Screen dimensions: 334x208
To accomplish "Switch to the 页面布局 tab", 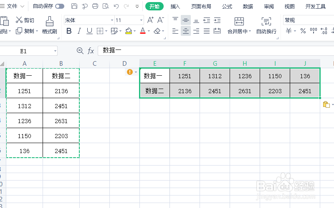I will [201, 6].
